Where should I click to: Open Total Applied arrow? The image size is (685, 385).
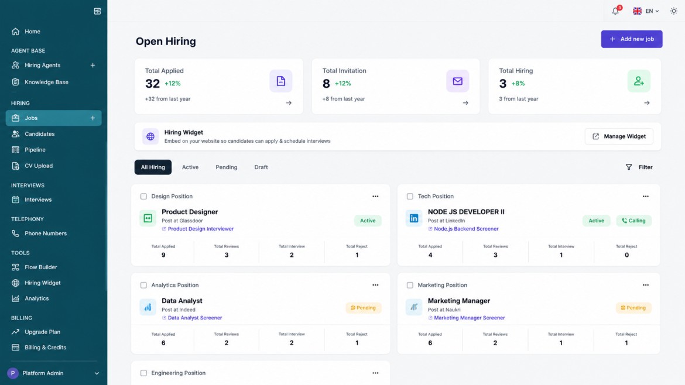pyautogui.click(x=289, y=103)
